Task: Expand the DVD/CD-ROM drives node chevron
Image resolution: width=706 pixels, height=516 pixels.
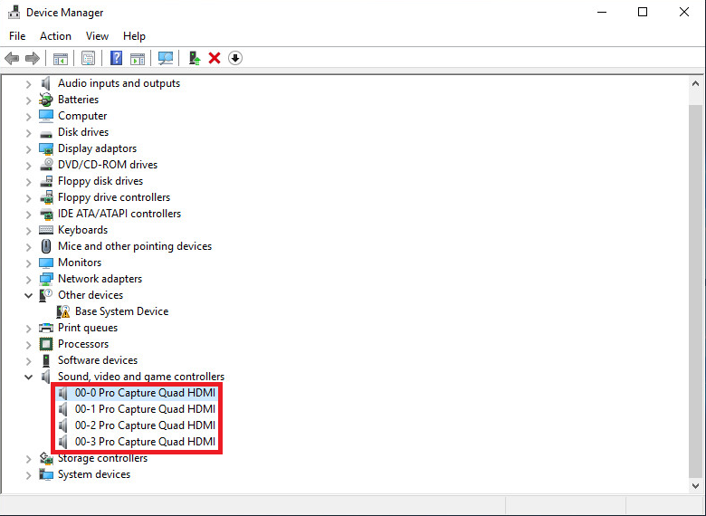Action: pos(28,166)
